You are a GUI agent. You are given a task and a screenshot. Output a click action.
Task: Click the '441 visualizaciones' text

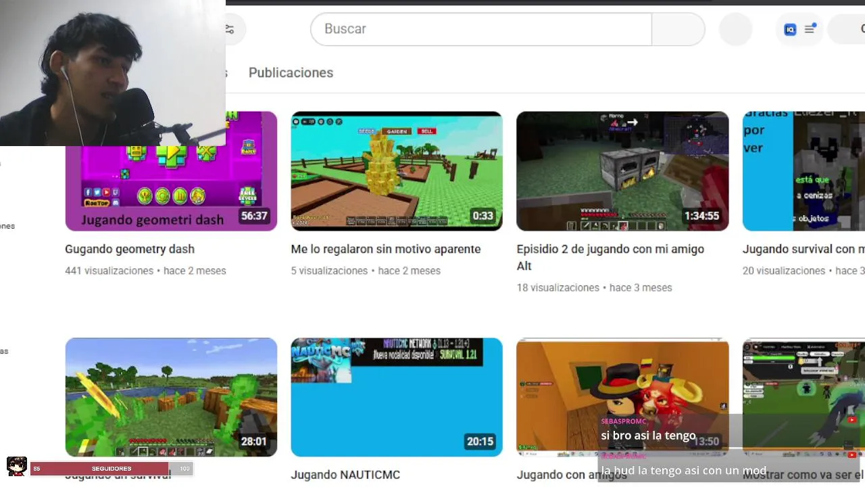pyautogui.click(x=109, y=271)
